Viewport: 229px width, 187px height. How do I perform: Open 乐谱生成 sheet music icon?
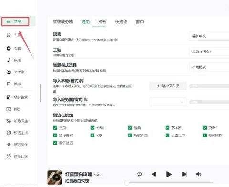pyautogui.click(x=9, y=133)
